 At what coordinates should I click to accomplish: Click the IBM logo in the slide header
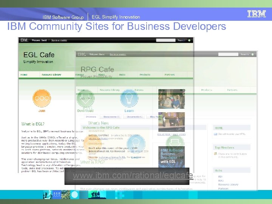point(257,14)
